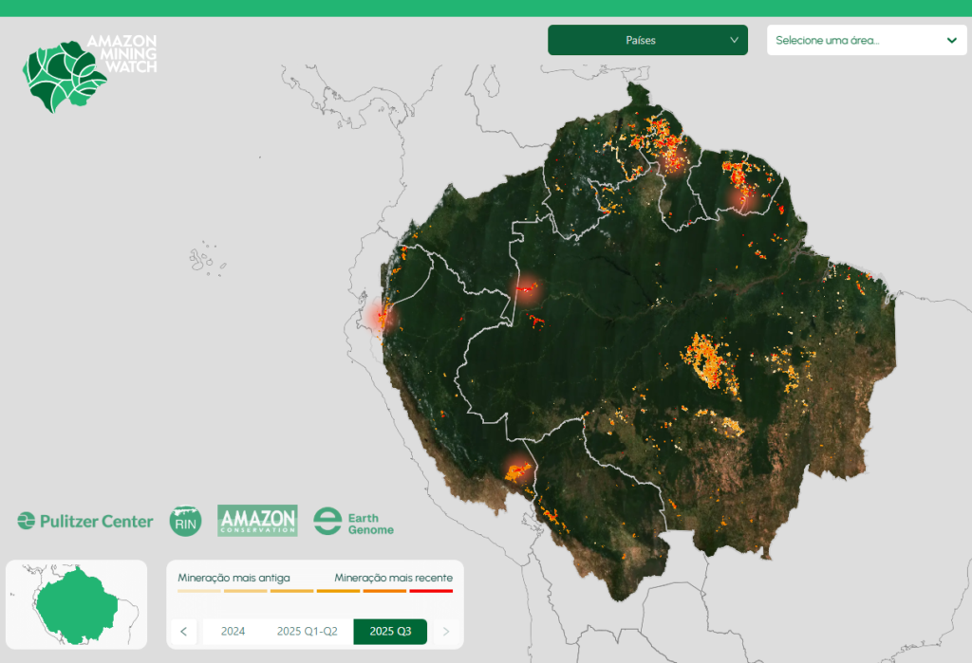Go to previous time period arrow
The image size is (972, 663).
[184, 632]
